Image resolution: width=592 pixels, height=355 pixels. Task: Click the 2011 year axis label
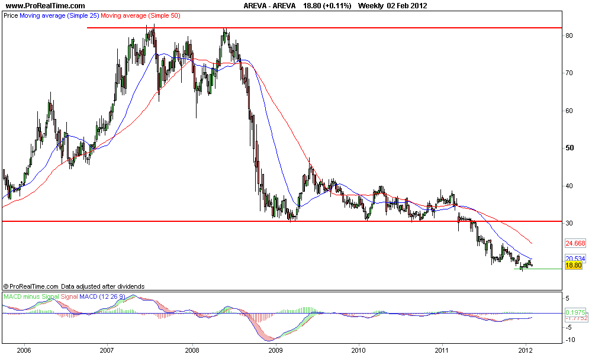pos(442,350)
